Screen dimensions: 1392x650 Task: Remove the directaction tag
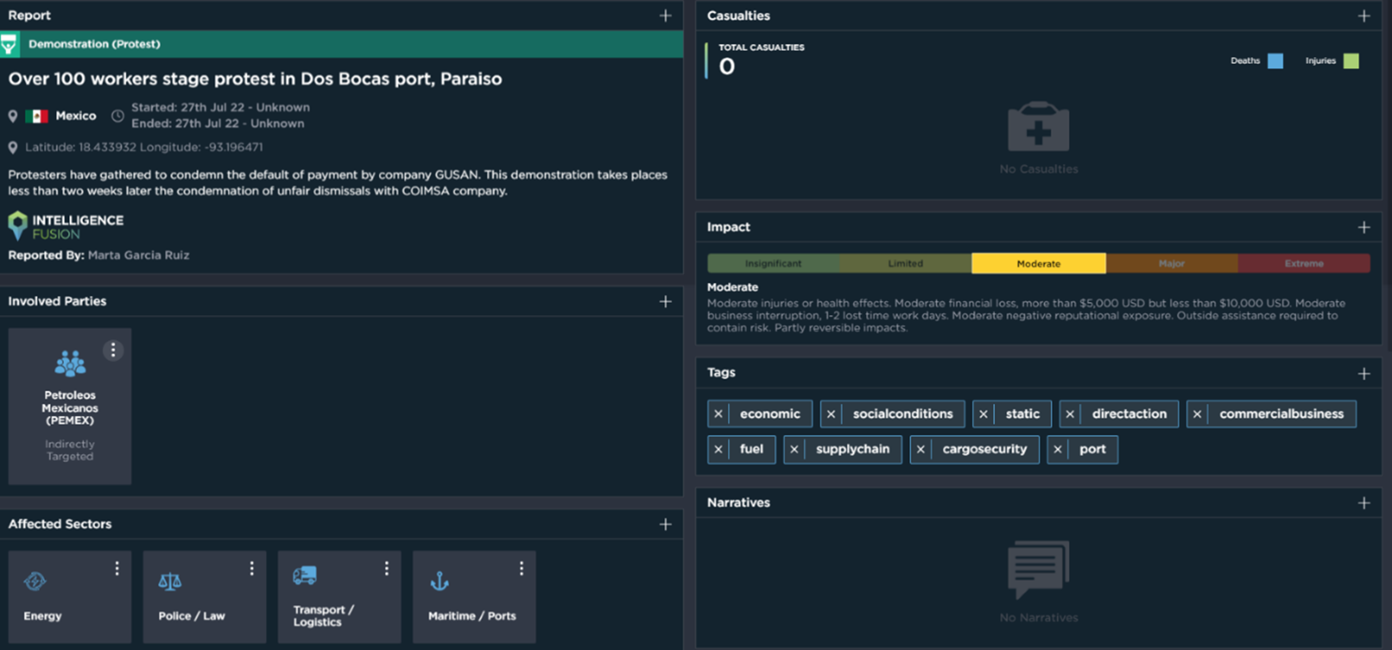point(1070,414)
